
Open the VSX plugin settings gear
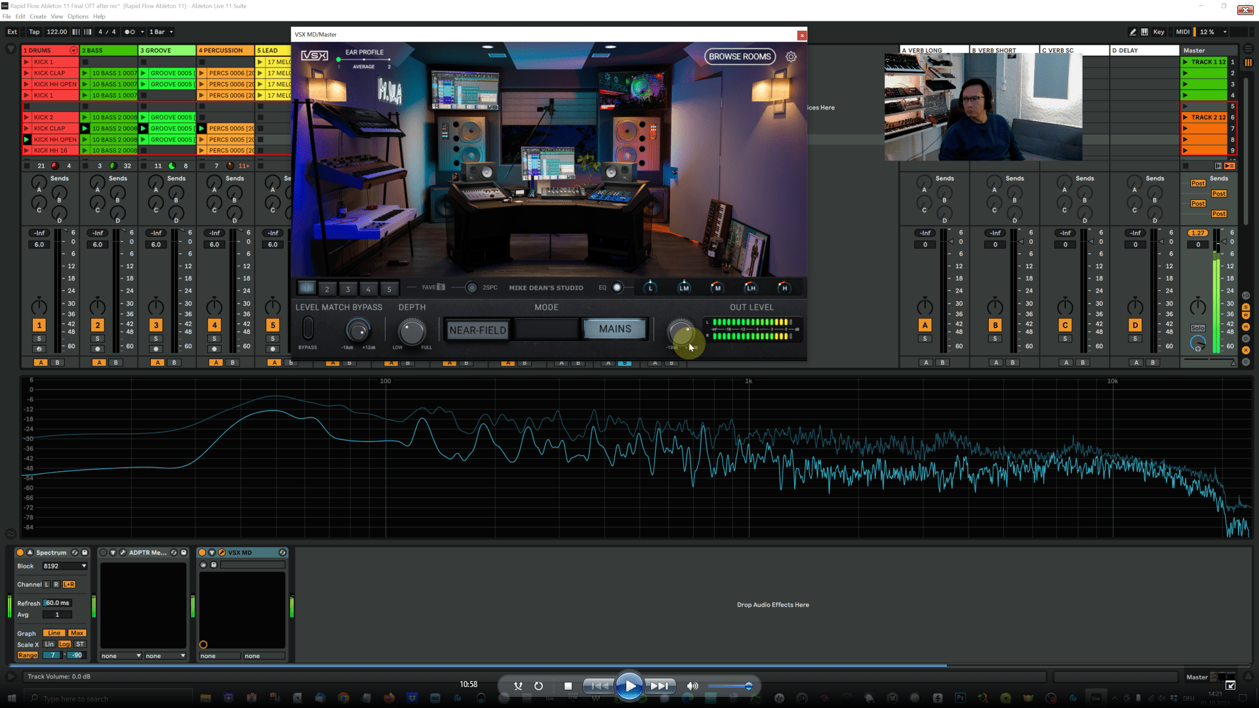[791, 57]
